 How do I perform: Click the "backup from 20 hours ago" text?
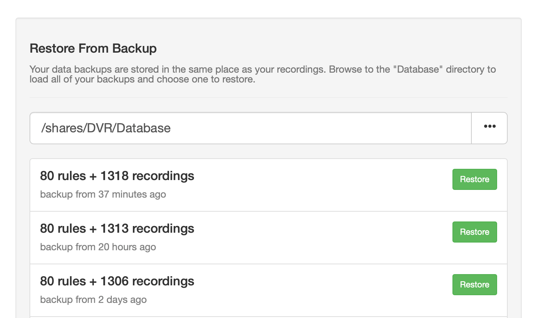98,247
